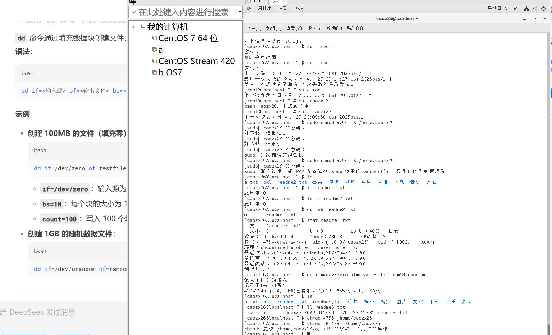Click the magnifier icon in search box

pos(134,12)
